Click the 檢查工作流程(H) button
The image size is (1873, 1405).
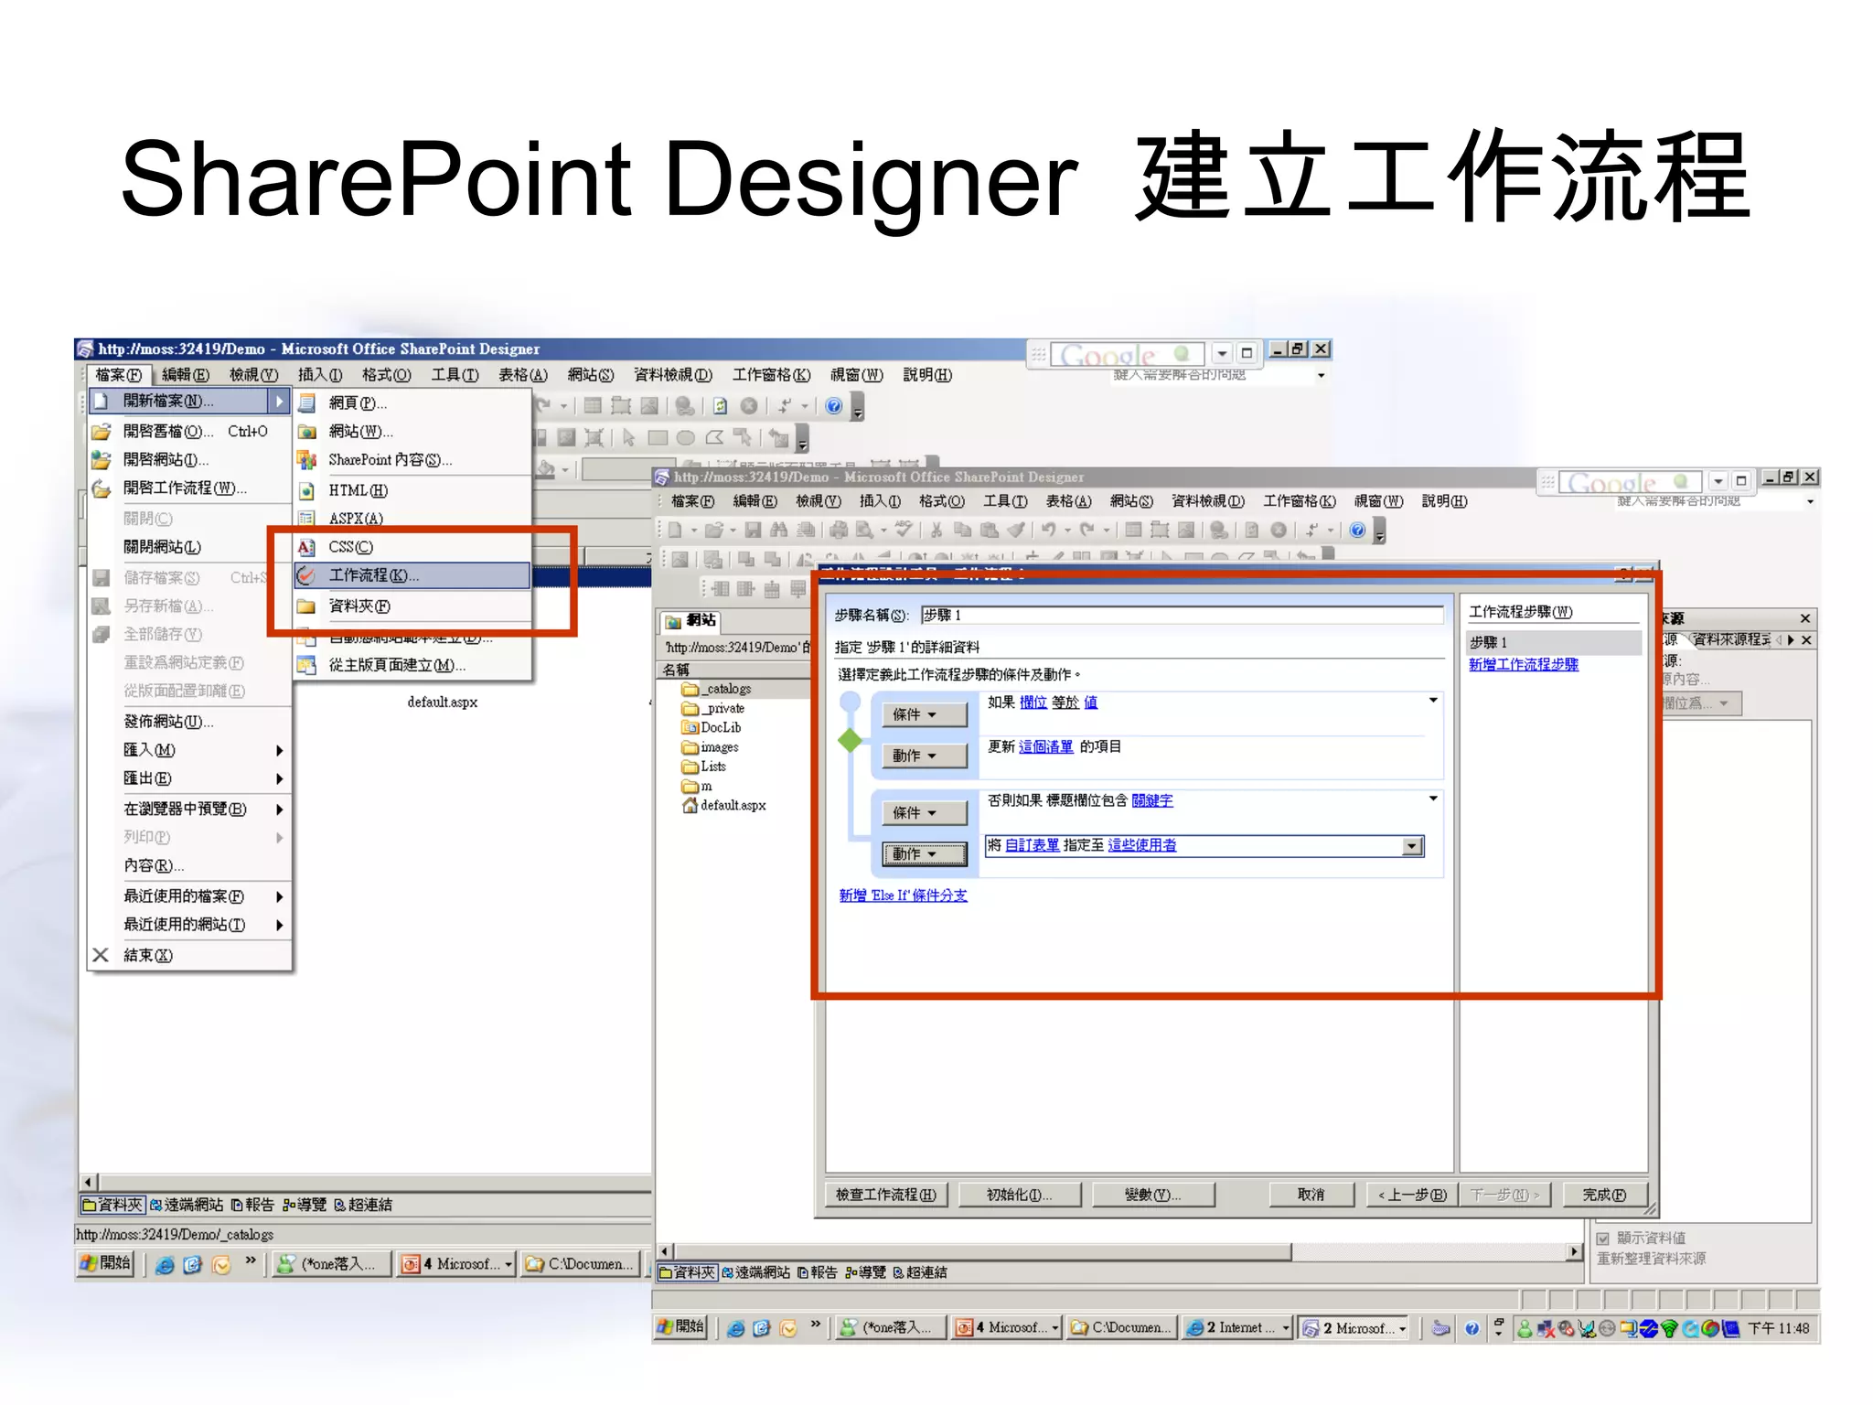(886, 1195)
